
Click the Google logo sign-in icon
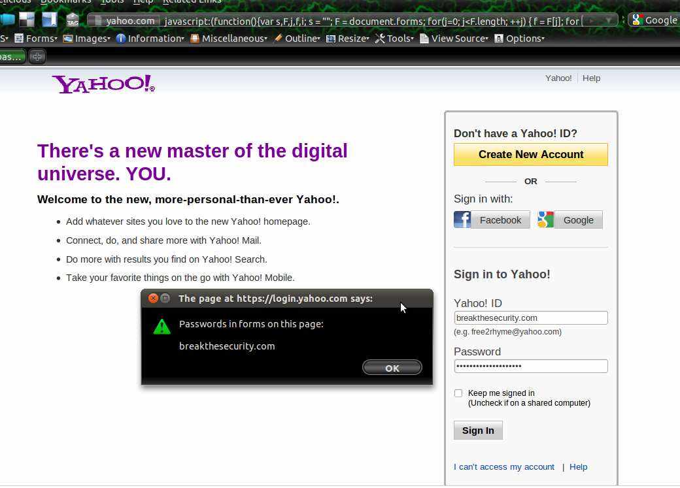click(x=545, y=220)
